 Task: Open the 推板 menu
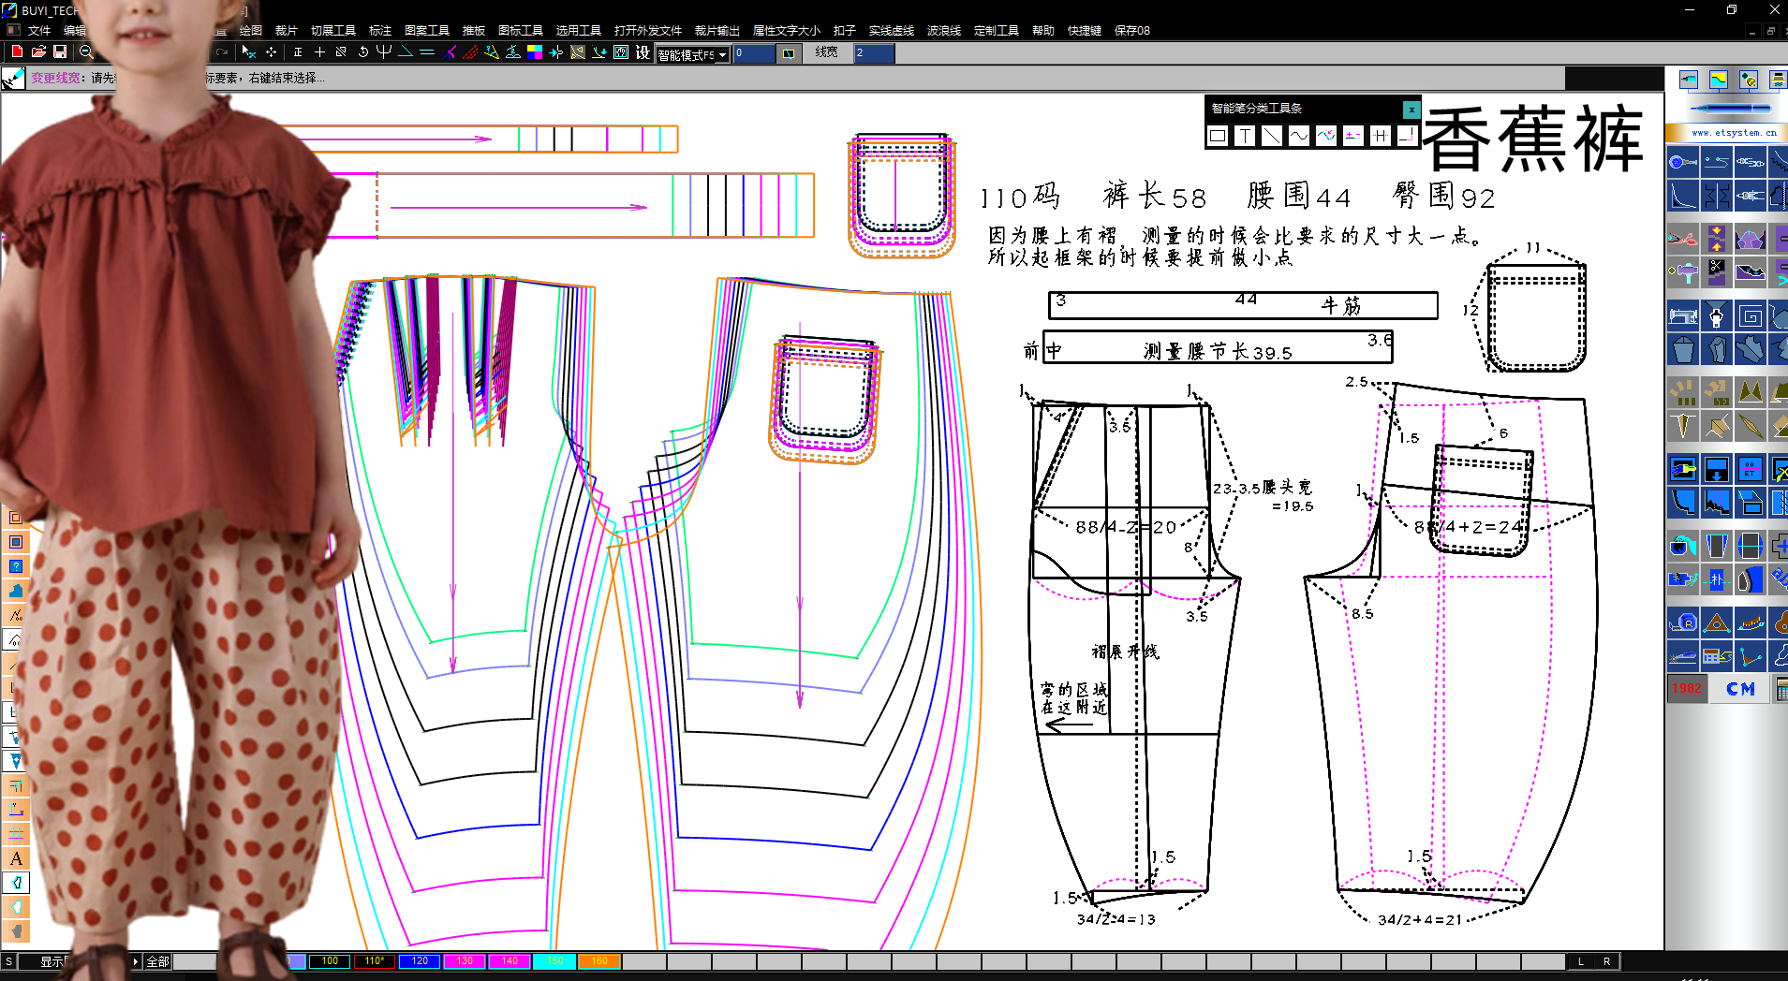[x=474, y=30]
